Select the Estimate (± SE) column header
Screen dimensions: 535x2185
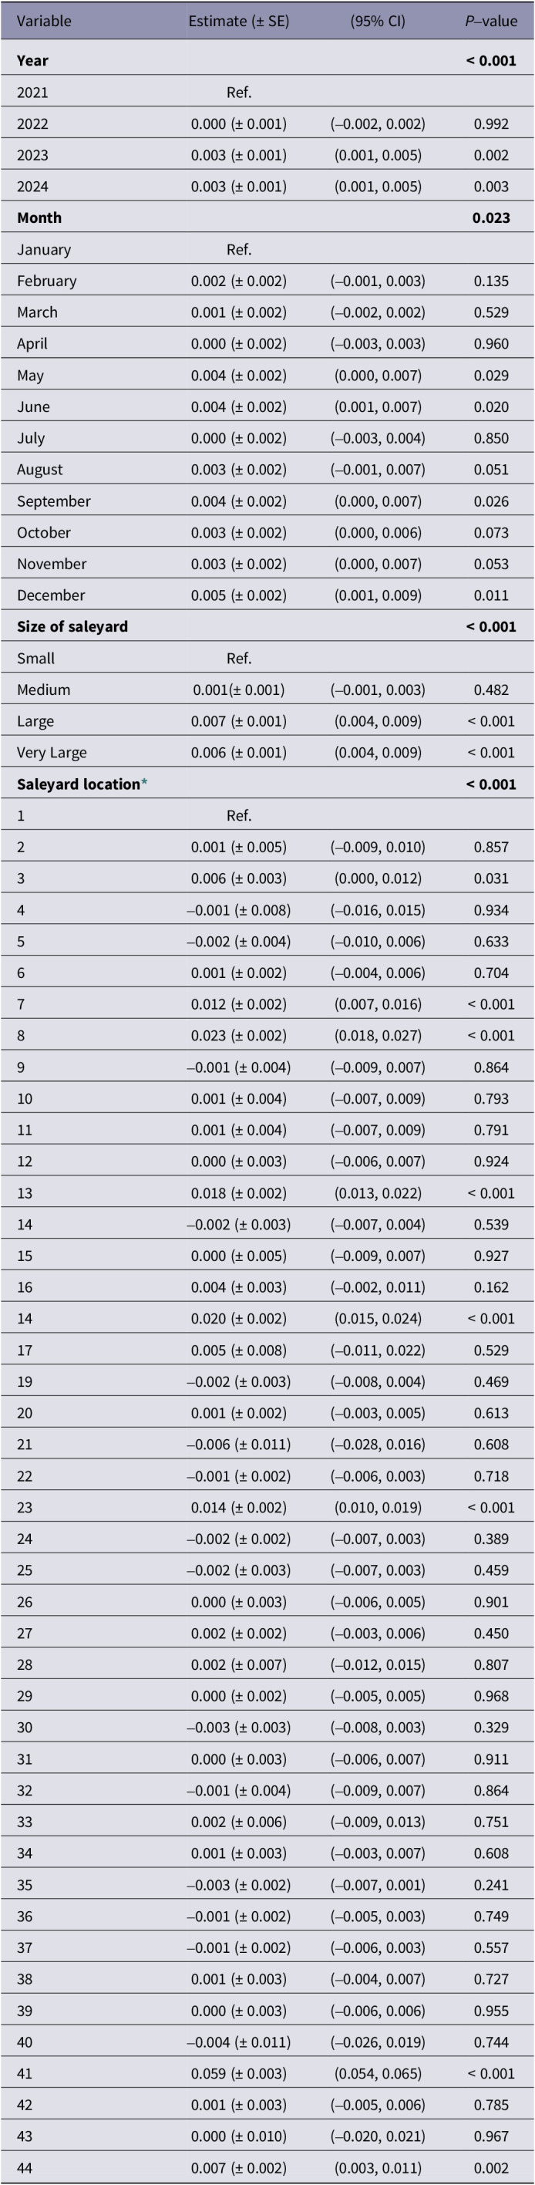point(238,21)
